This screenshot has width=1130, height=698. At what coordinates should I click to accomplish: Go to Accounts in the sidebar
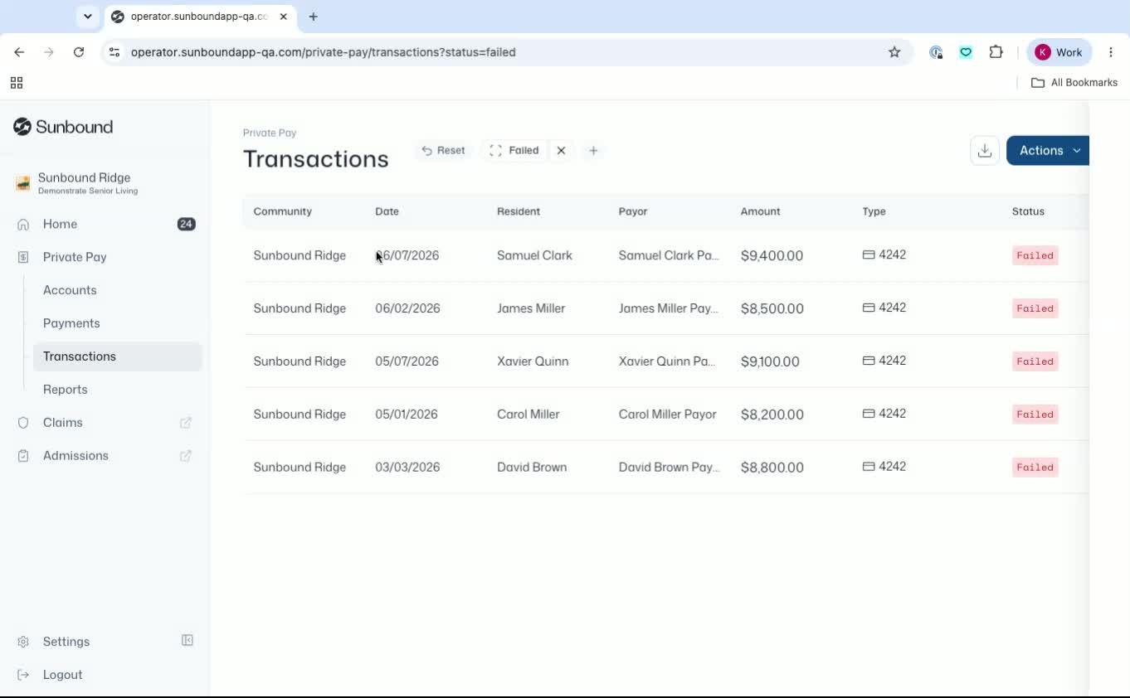click(70, 290)
